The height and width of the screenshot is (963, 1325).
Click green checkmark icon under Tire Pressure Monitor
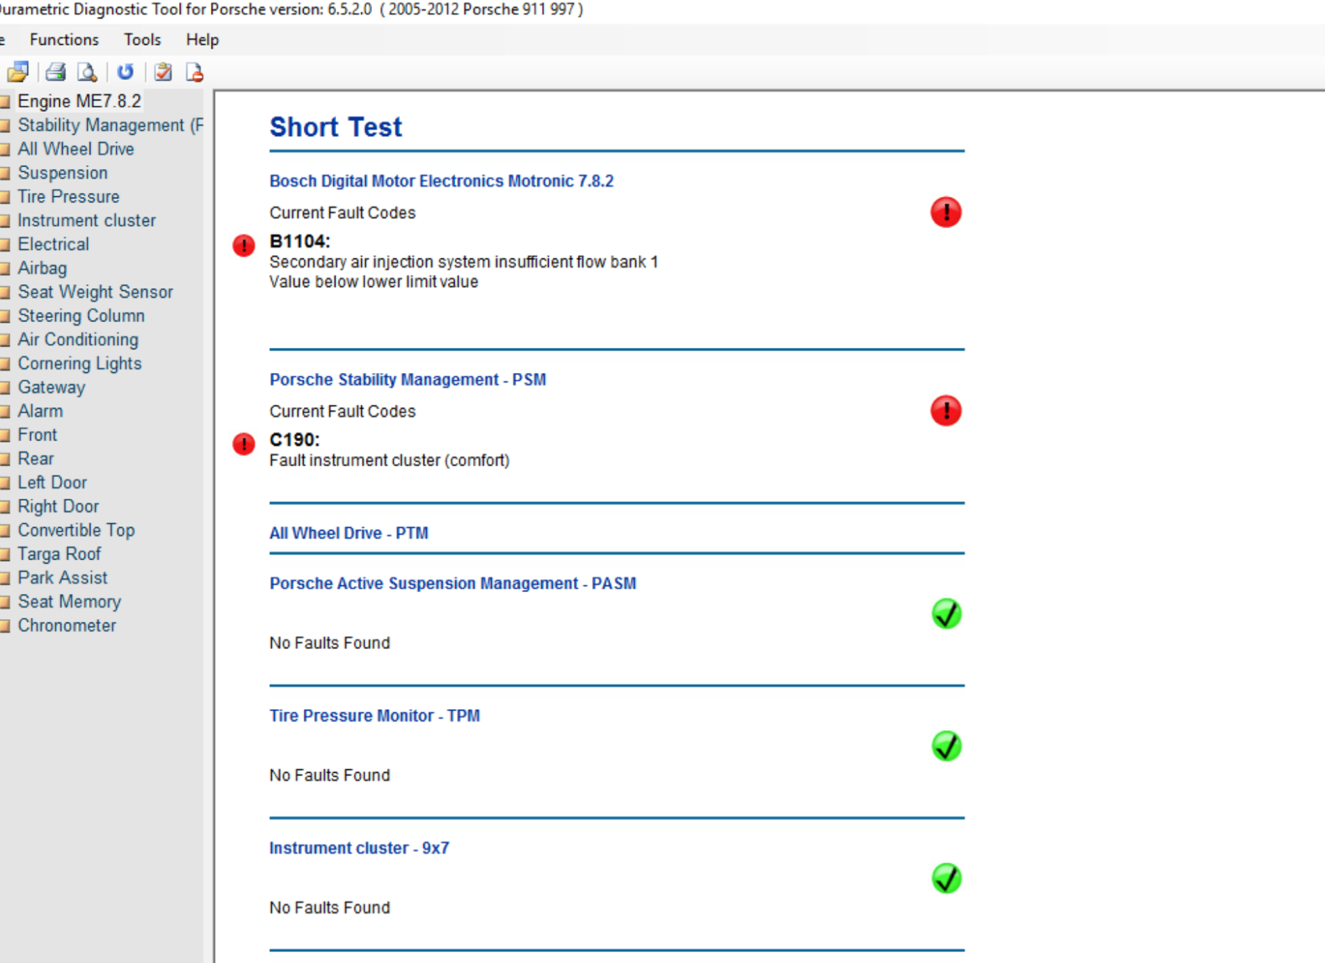[946, 746]
